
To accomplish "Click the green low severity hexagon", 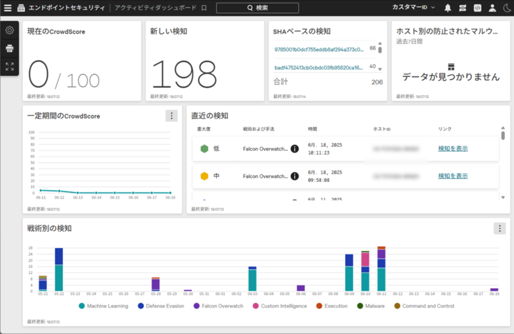I will tap(204, 149).
